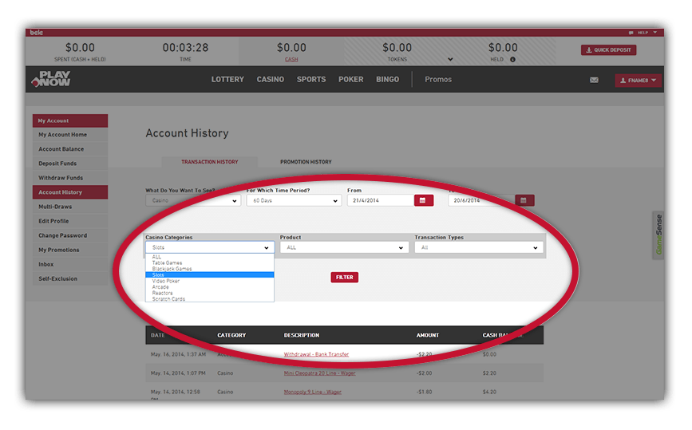Choose Scratch Cards in the categories list

210,299
